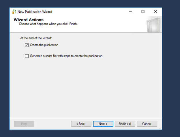Click the New Publication Wizard title icon
The image size is (180, 137).
(14, 12)
